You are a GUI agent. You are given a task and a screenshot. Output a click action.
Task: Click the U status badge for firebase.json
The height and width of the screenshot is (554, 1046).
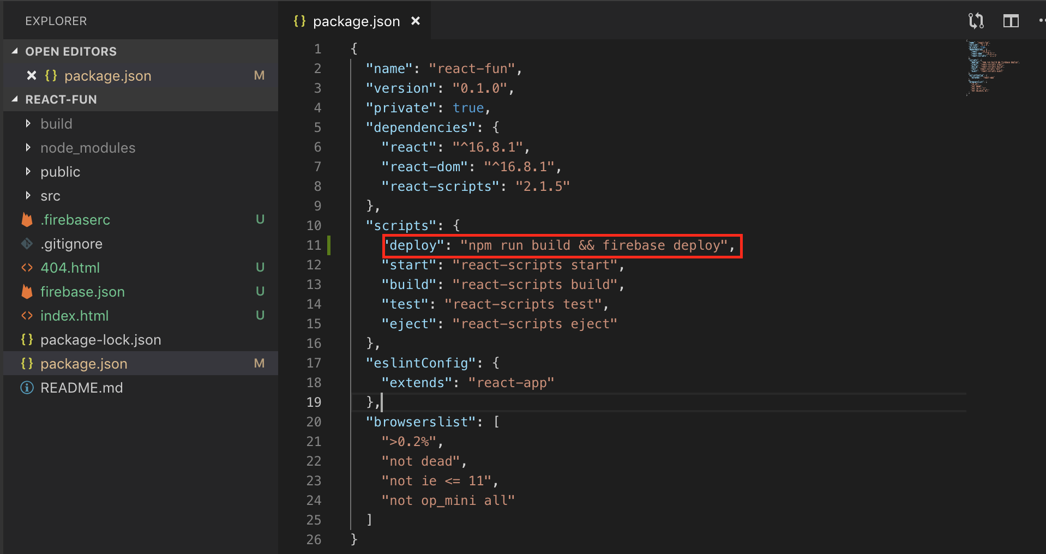(x=260, y=292)
